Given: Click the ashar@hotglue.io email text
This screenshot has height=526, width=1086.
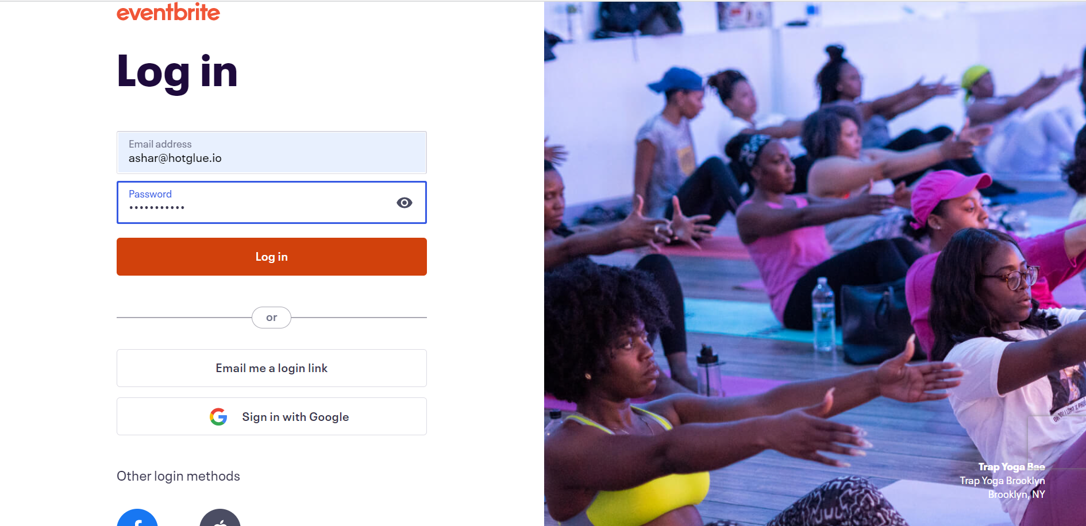Looking at the screenshot, I should (175, 158).
